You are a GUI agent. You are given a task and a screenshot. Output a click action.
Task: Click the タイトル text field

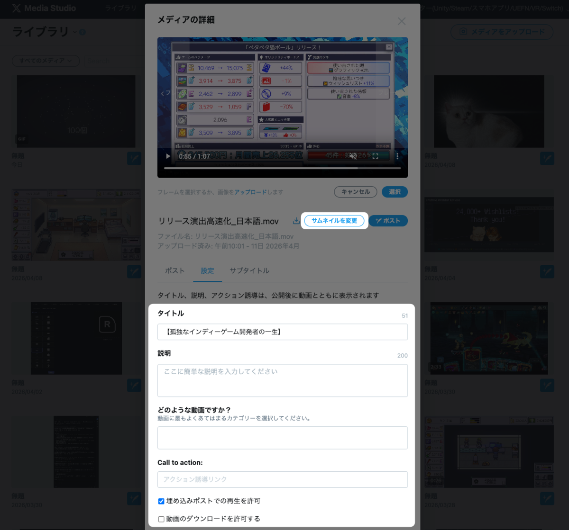pyautogui.click(x=283, y=332)
